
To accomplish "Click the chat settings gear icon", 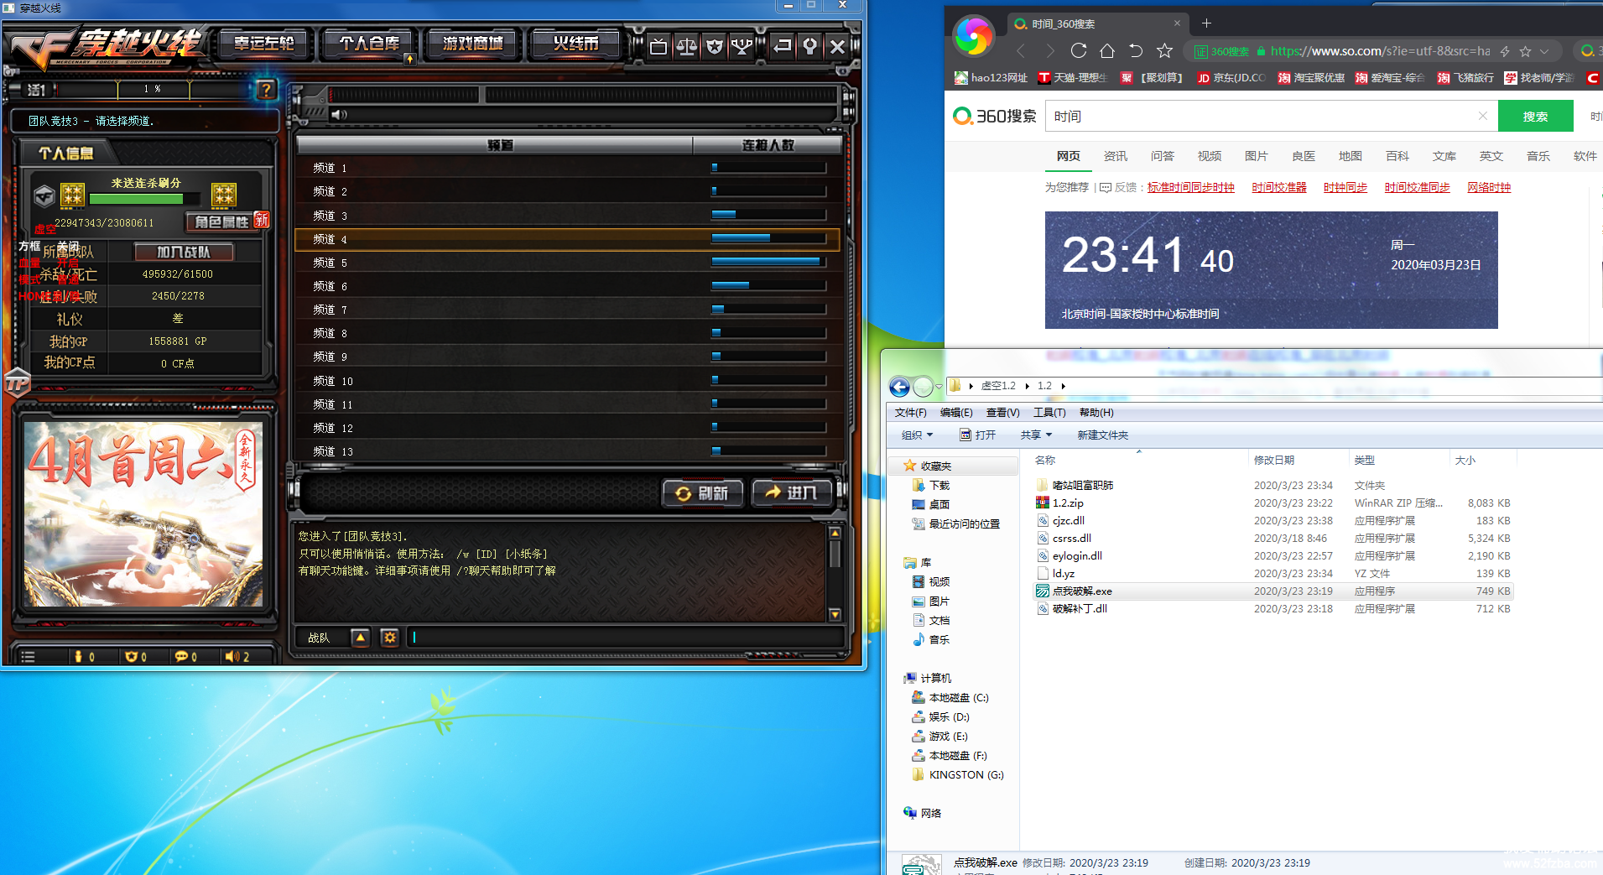I will pyautogui.click(x=389, y=638).
